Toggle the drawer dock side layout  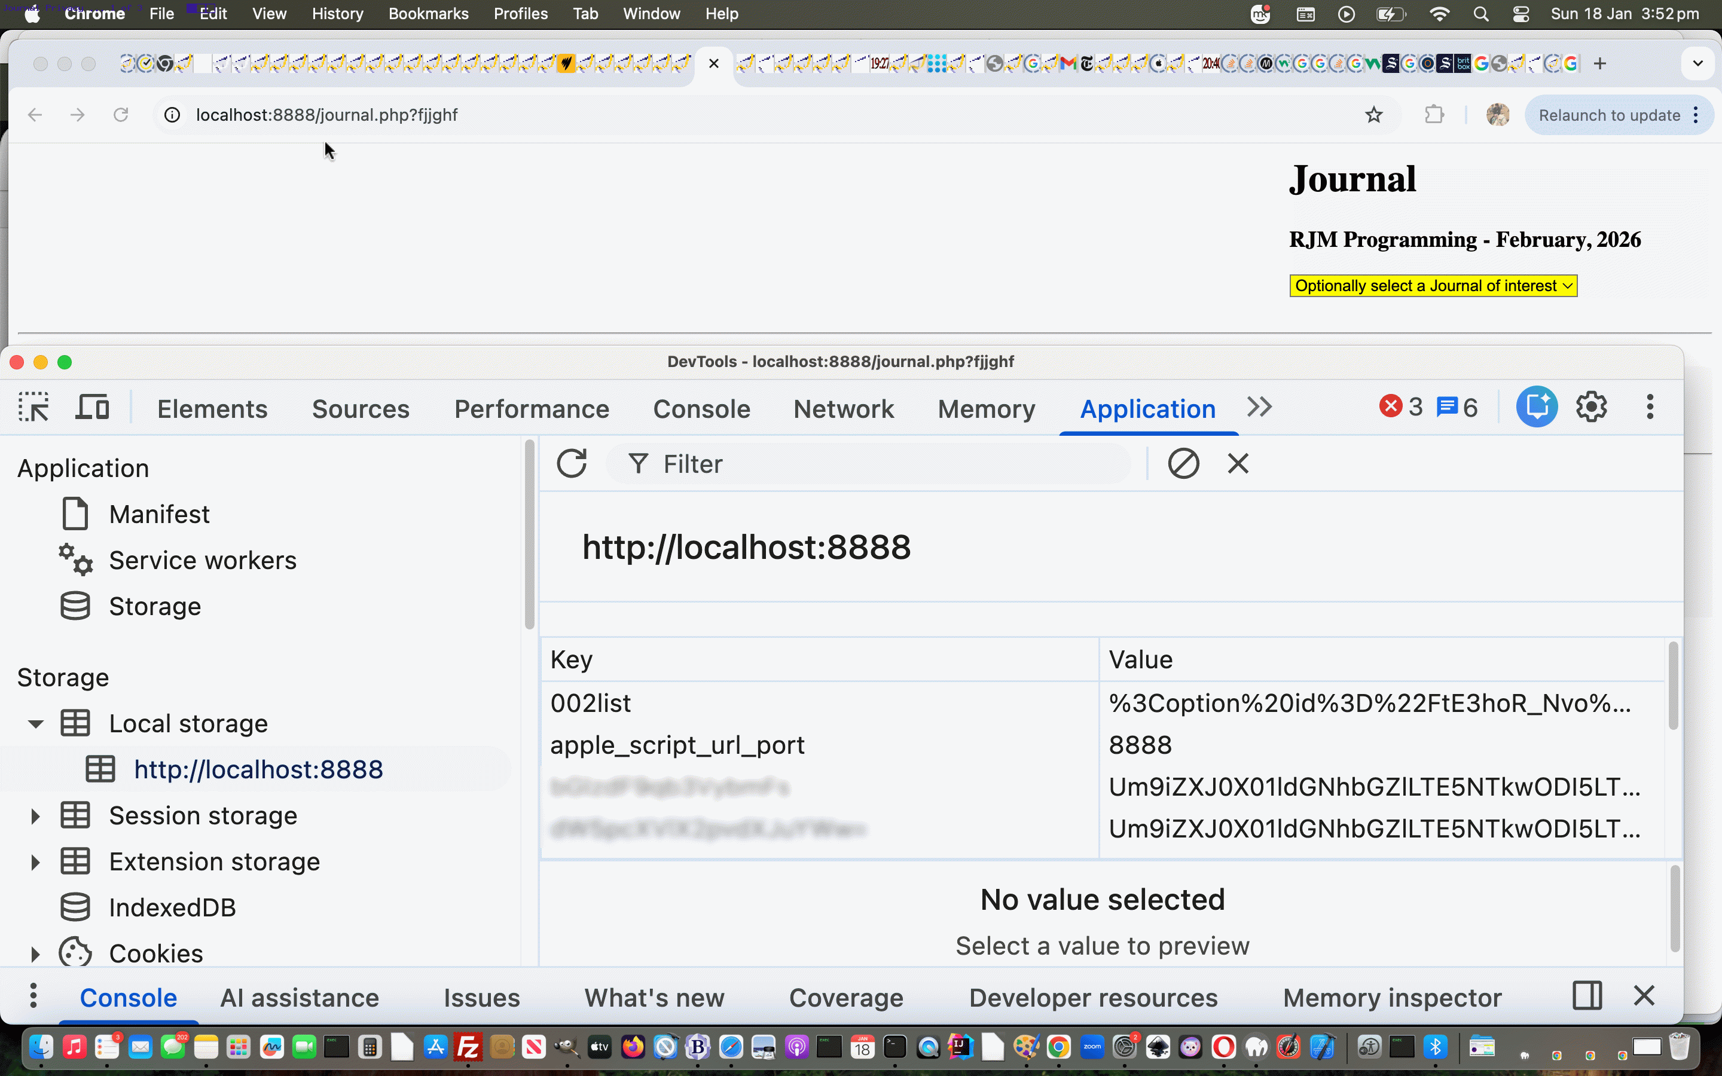pos(1587,996)
